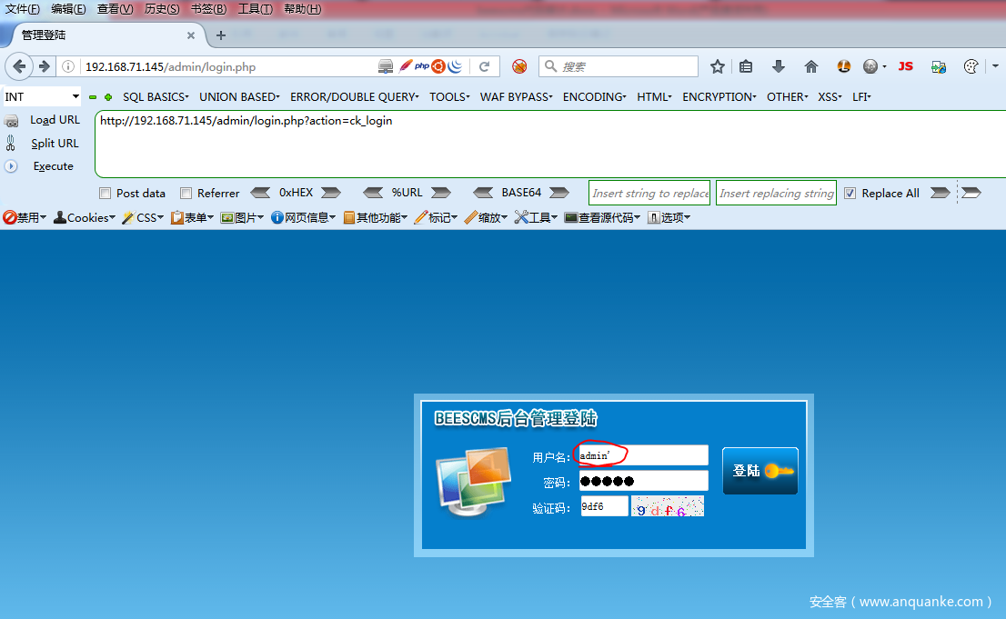Viewport: 1006px width, 619px height.
Task: Uncheck the Replace All checkbox
Action: click(850, 193)
